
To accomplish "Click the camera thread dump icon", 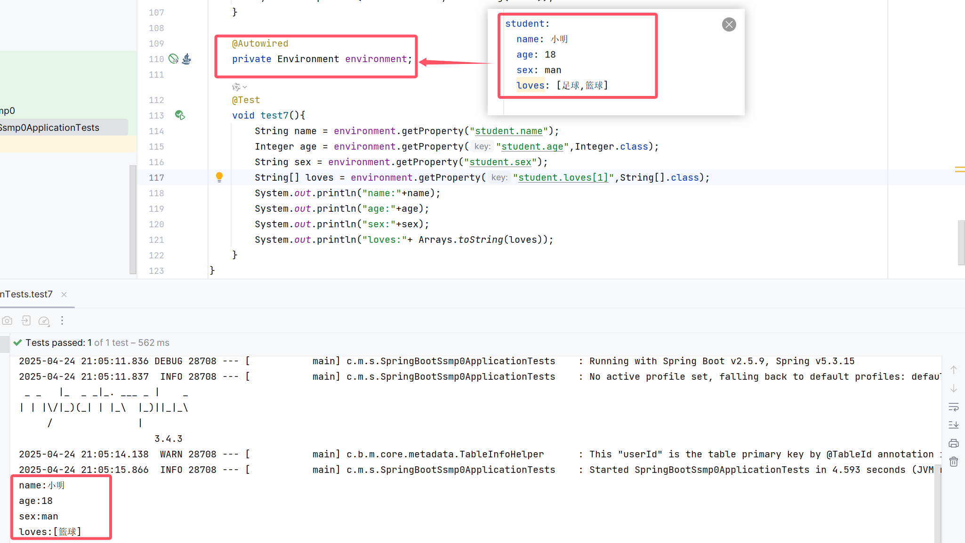I will click(x=7, y=321).
